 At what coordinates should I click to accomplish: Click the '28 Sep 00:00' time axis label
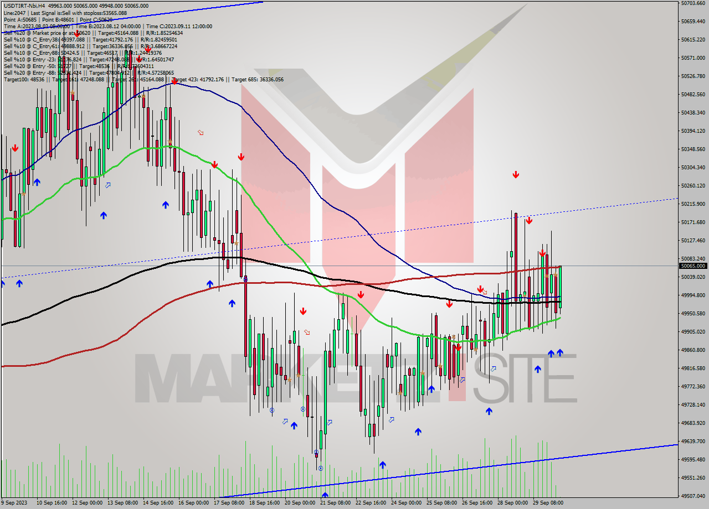pyautogui.click(x=512, y=503)
